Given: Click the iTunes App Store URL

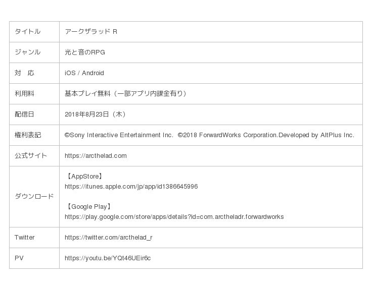Looking at the screenshot, I should point(131,187).
